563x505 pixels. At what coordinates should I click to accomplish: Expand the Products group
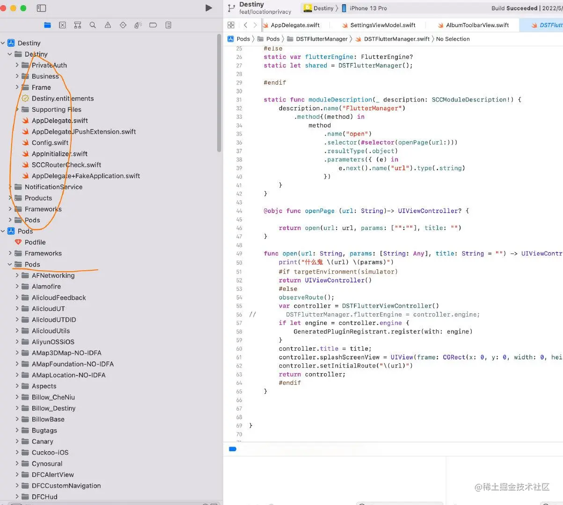(x=10, y=198)
